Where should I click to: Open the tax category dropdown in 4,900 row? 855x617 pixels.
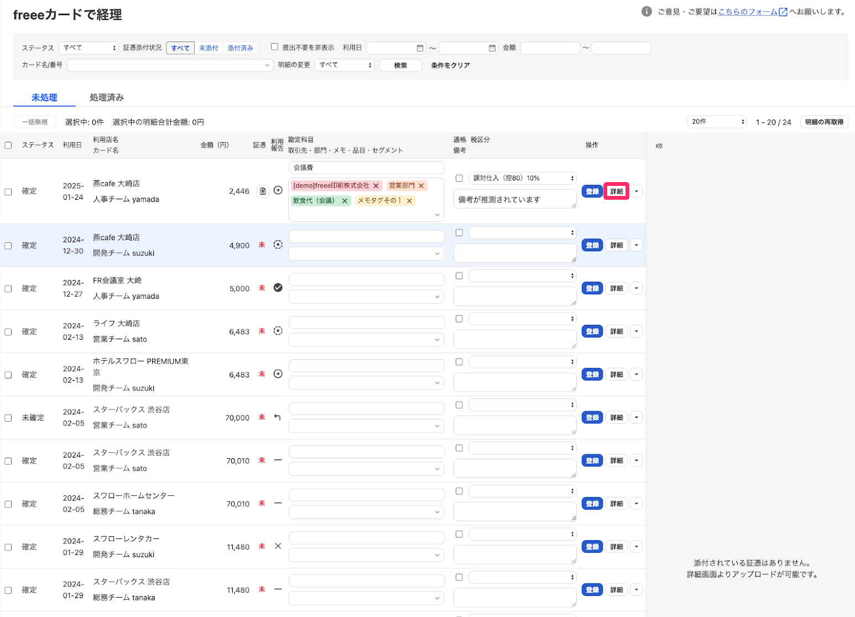(522, 232)
